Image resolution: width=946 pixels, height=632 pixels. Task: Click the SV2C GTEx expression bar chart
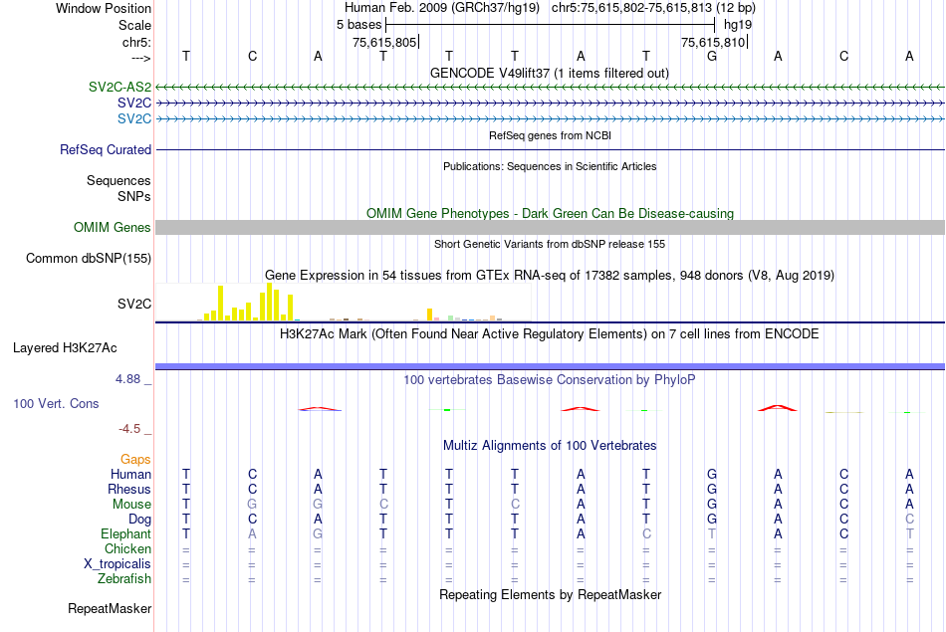point(344,303)
